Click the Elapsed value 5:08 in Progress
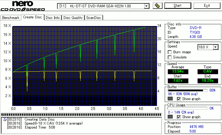 (193, 131)
